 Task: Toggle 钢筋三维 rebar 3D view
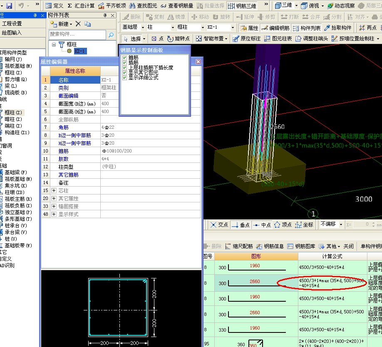tap(242, 6)
